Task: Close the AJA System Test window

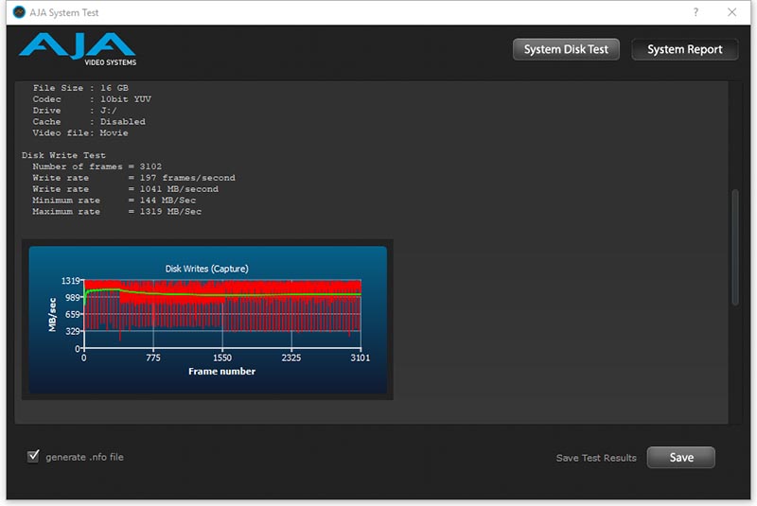Action: click(731, 12)
